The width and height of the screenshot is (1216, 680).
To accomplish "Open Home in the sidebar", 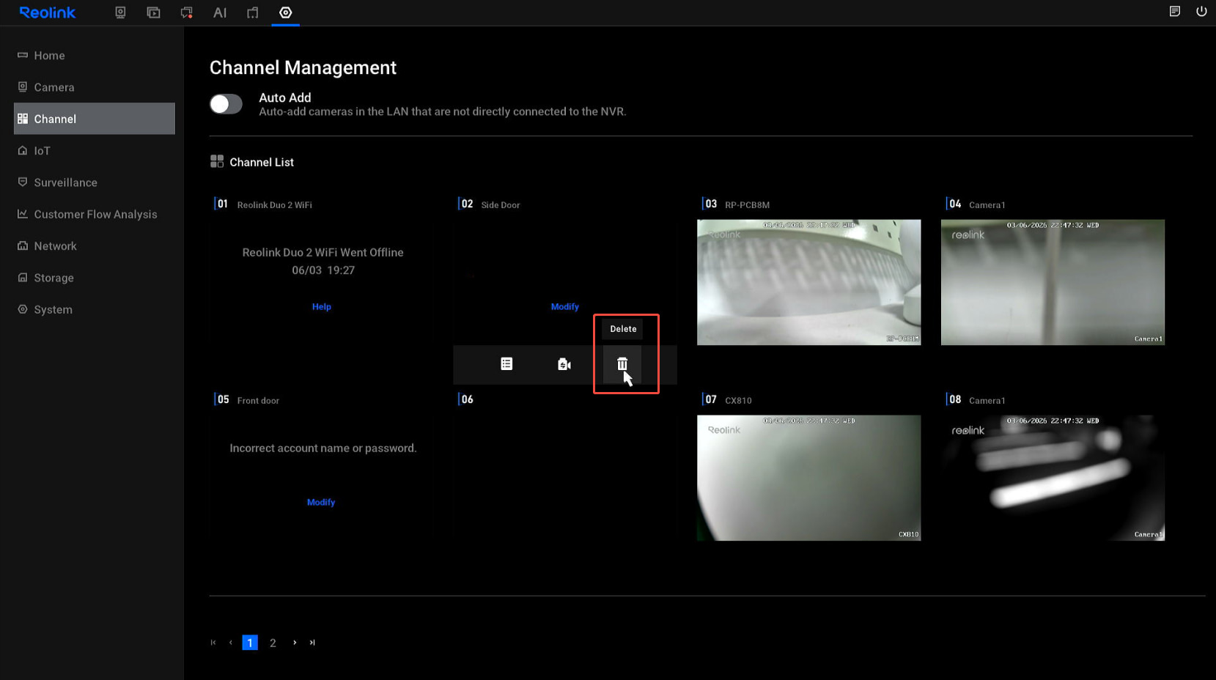I will pyautogui.click(x=95, y=56).
